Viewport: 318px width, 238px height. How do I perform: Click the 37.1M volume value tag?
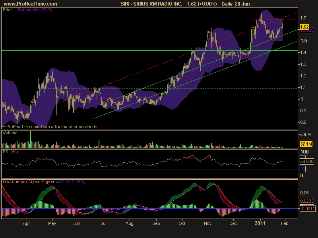click(306, 144)
